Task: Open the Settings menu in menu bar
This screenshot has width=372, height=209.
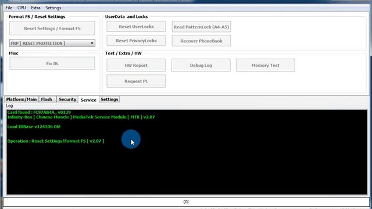Action: click(53, 8)
